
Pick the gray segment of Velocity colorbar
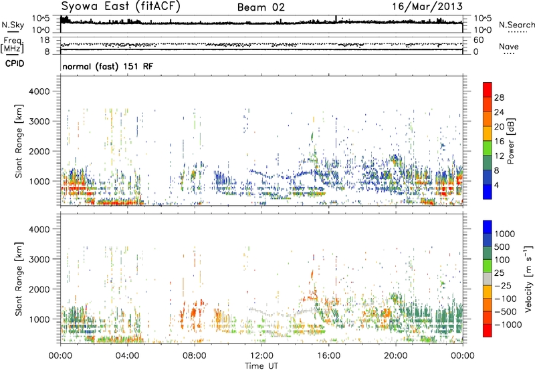click(x=488, y=279)
